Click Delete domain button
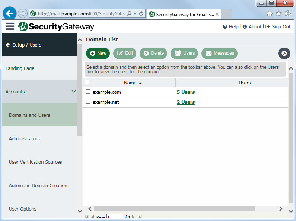 153,53
